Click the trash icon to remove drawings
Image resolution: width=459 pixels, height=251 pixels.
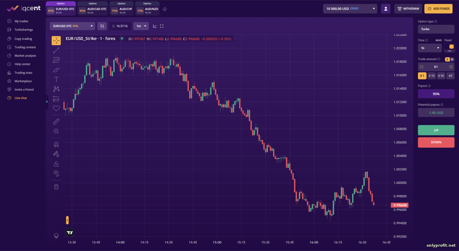click(56, 187)
